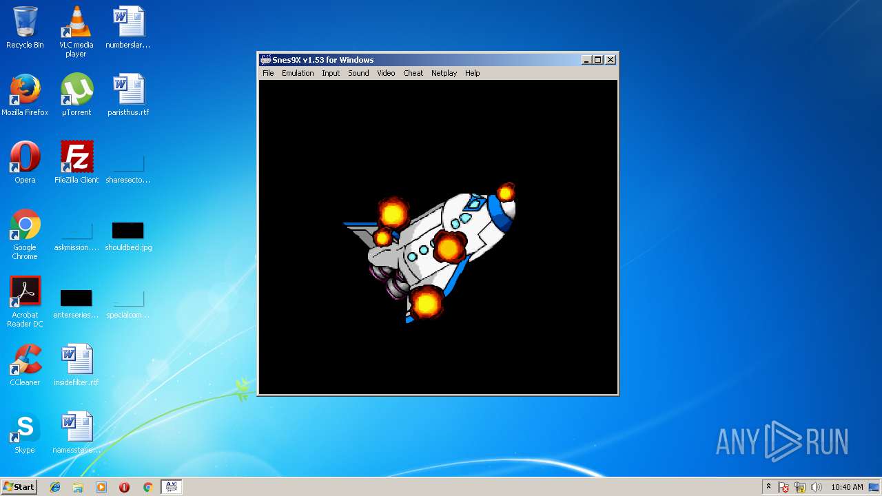Select the µTorrent desktop shortcut
This screenshot has width=882, height=496.
[76, 95]
